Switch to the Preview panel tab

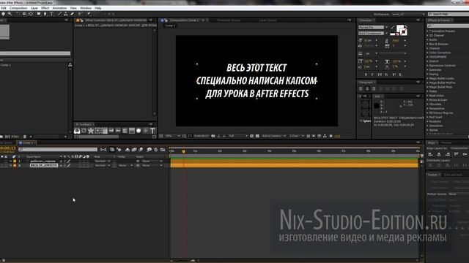(446, 142)
